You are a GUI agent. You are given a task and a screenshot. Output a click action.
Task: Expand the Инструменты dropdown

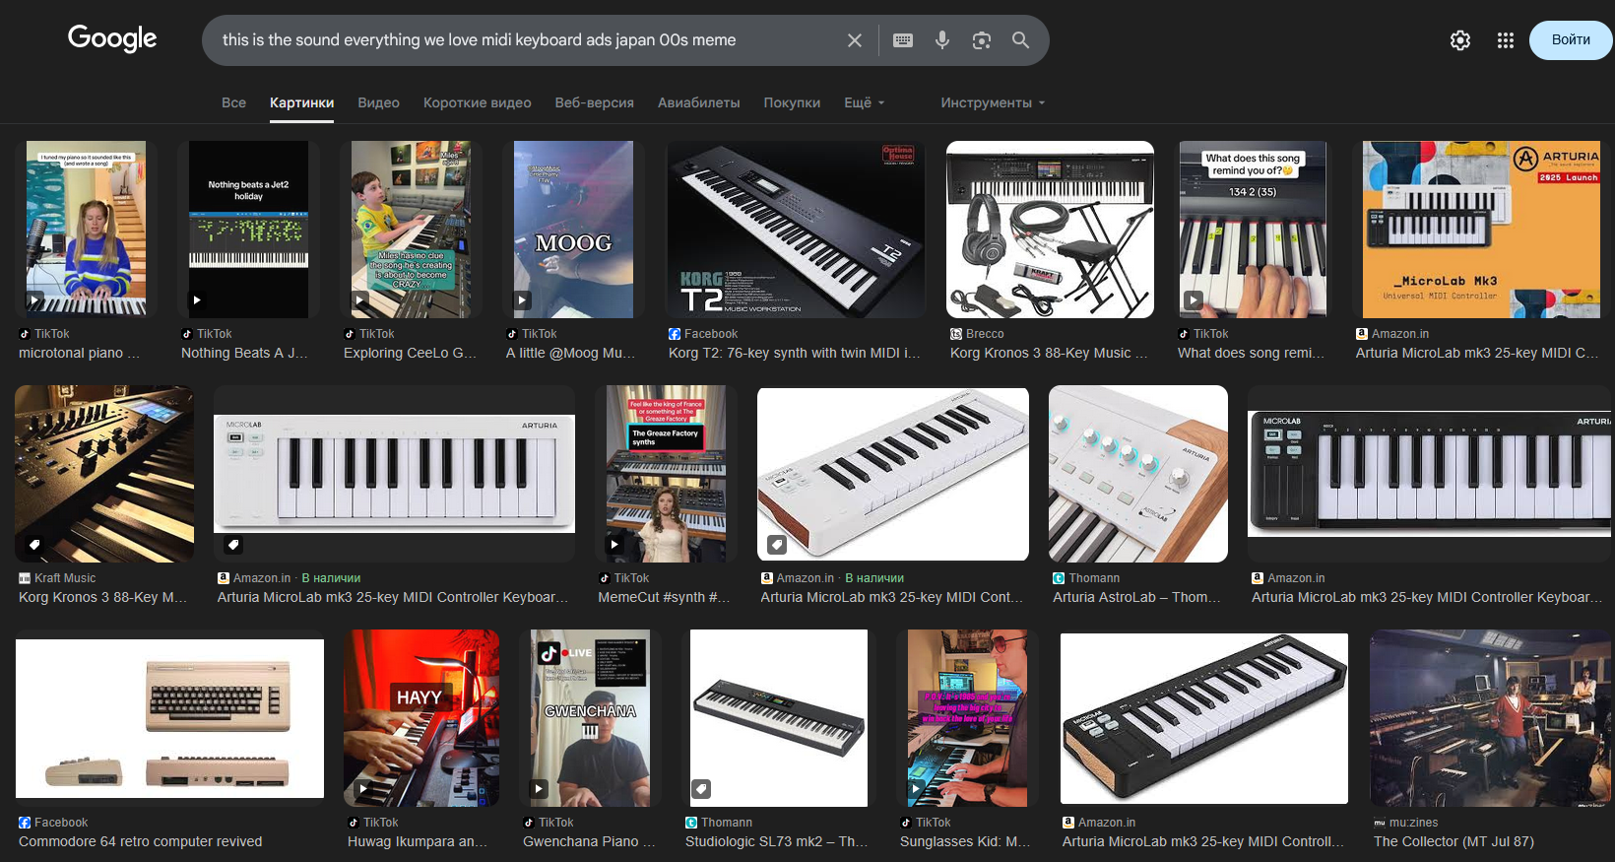coord(993,102)
